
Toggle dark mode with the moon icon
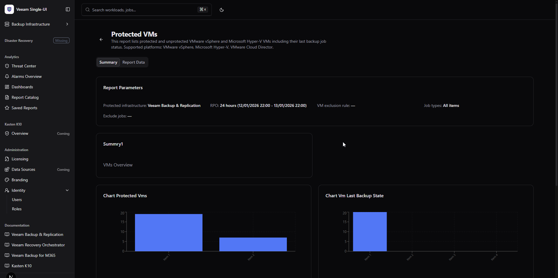(x=221, y=10)
